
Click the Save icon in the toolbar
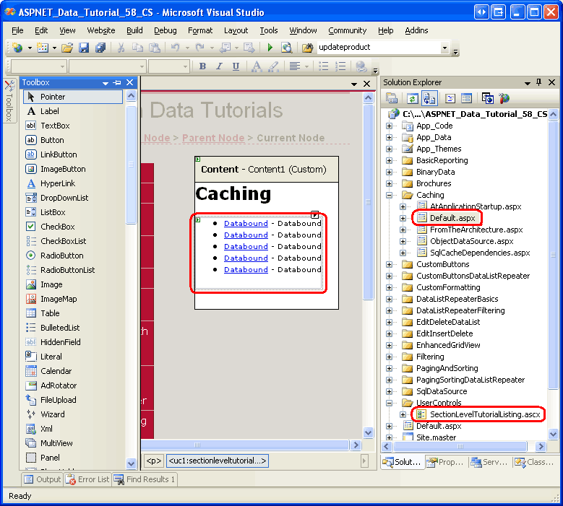(84, 48)
